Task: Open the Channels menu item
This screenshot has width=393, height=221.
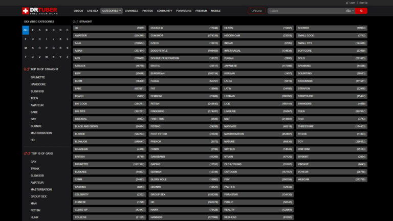Action: coord(132,11)
